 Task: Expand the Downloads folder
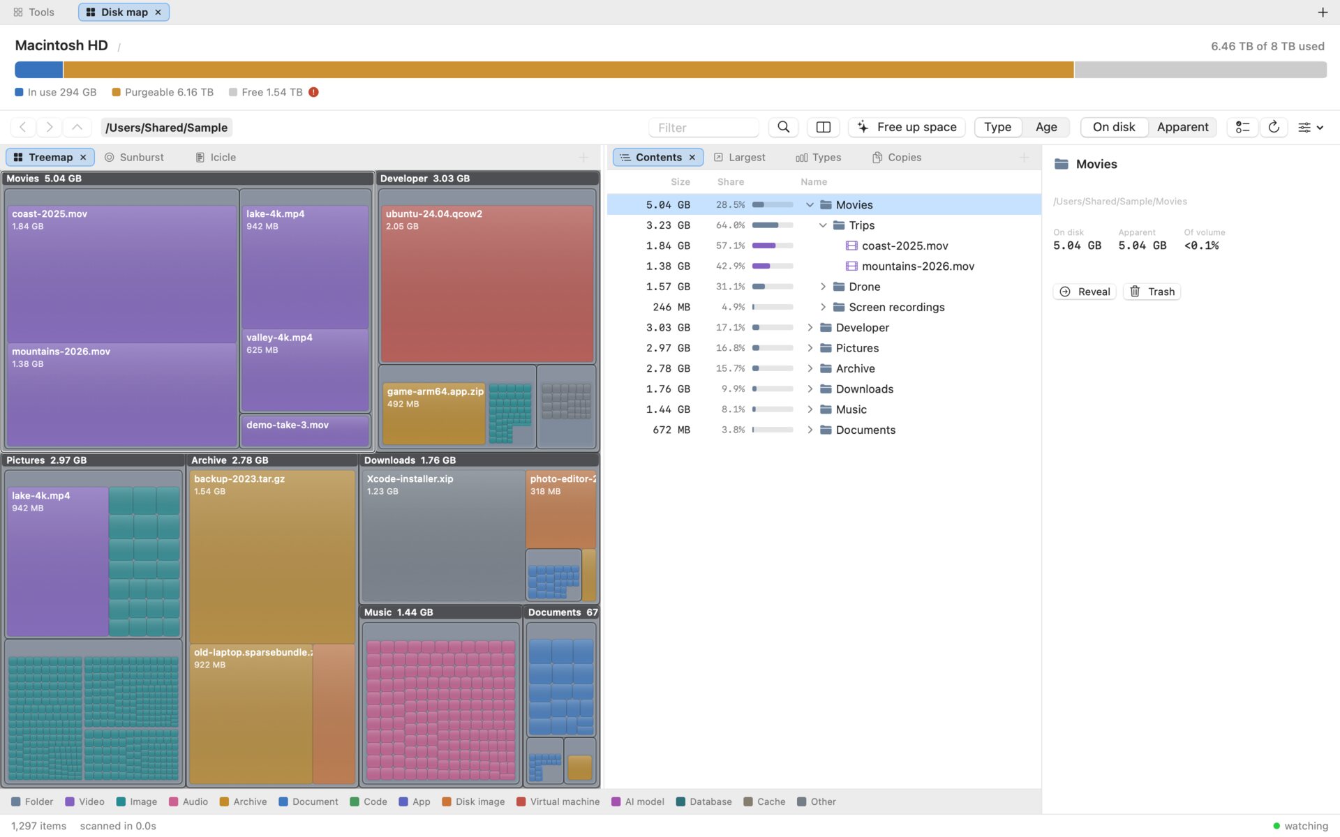(x=810, y=389)
